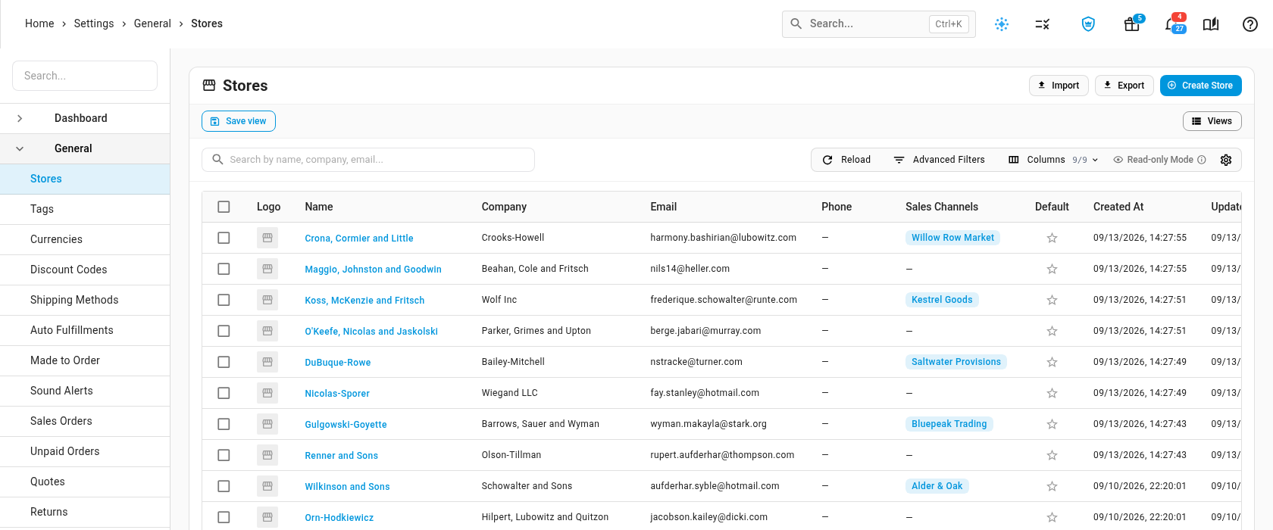Focus the search by name, company, email field
Viewport: 1273px width, 530px height.
click(368, 160)
